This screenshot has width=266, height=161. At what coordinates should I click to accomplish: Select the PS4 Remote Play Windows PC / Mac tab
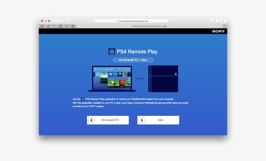point(150,26)
